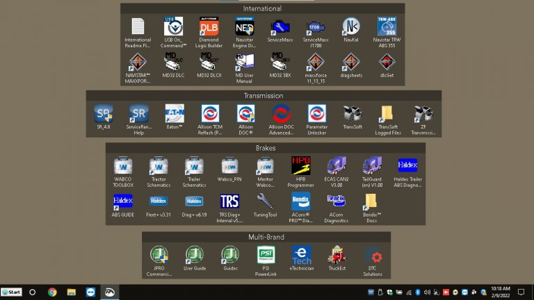The width and height of the screenshot is (534, 300).
Task: Open the TransSoft Logged Files folder
Action: [x=387, y=115]
